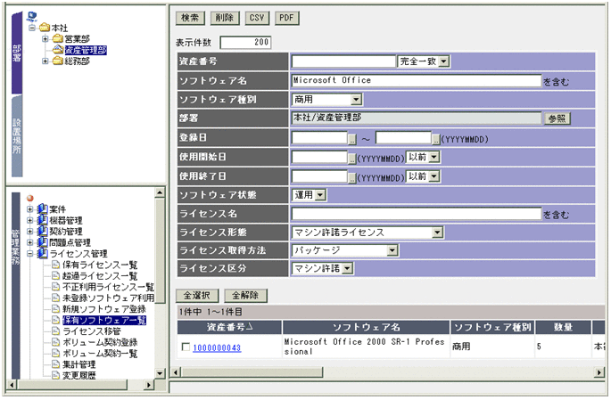
Task: Click the 削除 delete button
Action: tap(225, 18)
